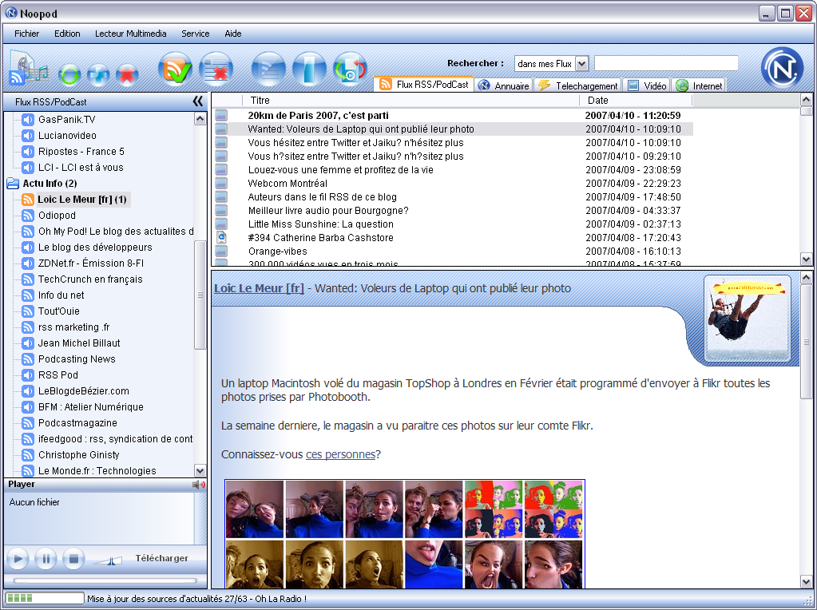Click the speaker mute icon in Player header
The width and height of the screenshot is (817, 610).
[x=199, y=485]
